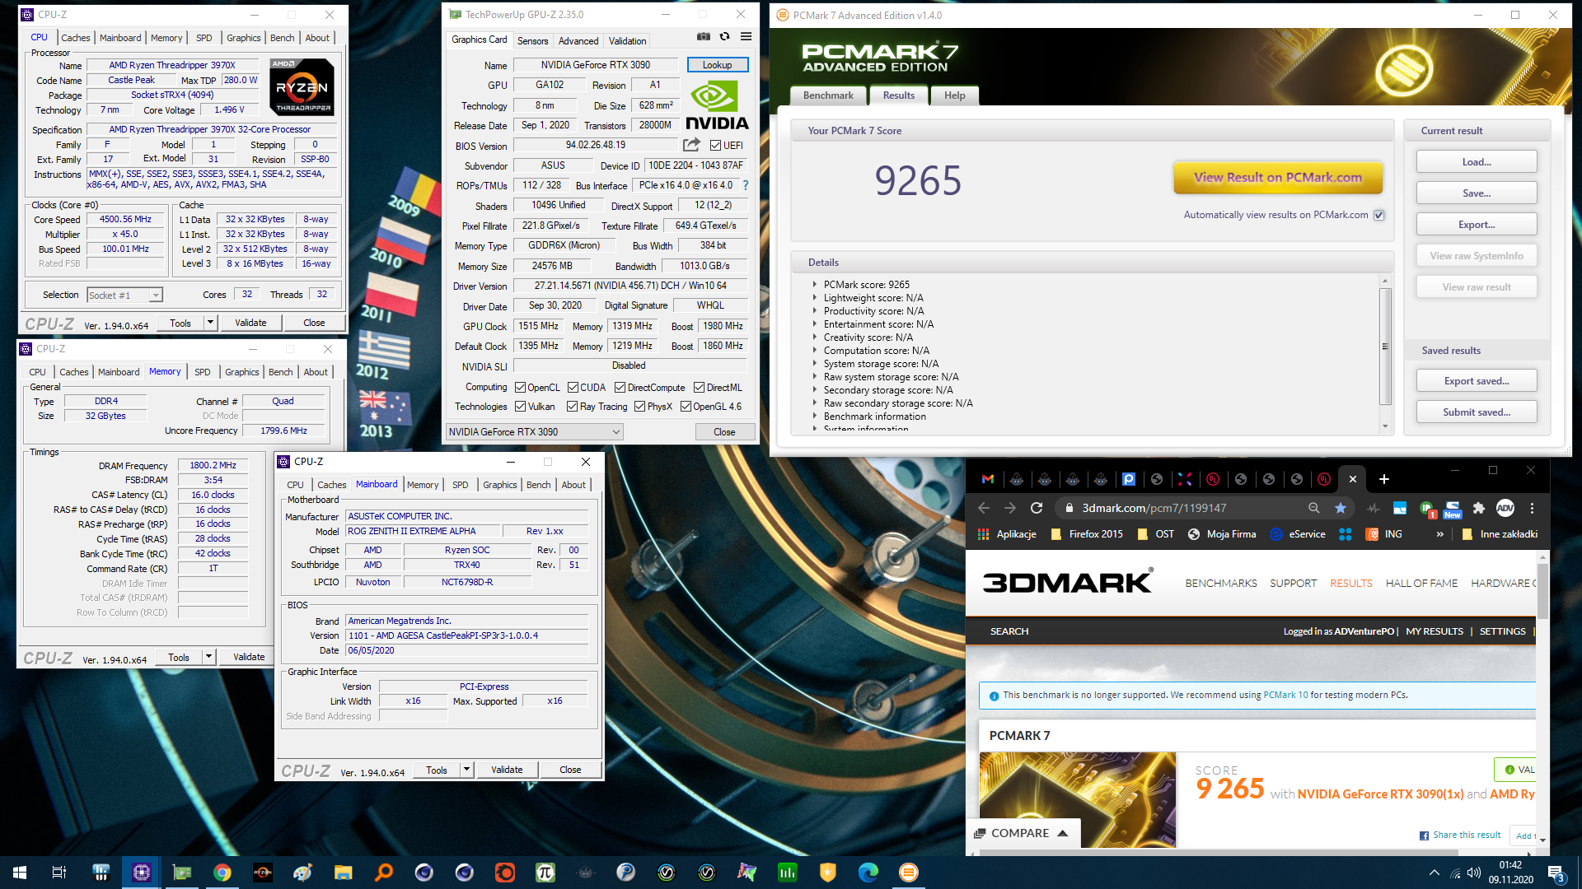Image resolution: width=1582 pixels, height=889 pixels.
Task: Uncheck Automatically view results on PCMark.com
Action: (x=1378, y=215)
